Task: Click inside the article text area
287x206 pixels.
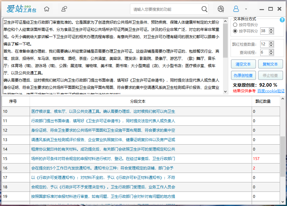Action: click(113, 56)
